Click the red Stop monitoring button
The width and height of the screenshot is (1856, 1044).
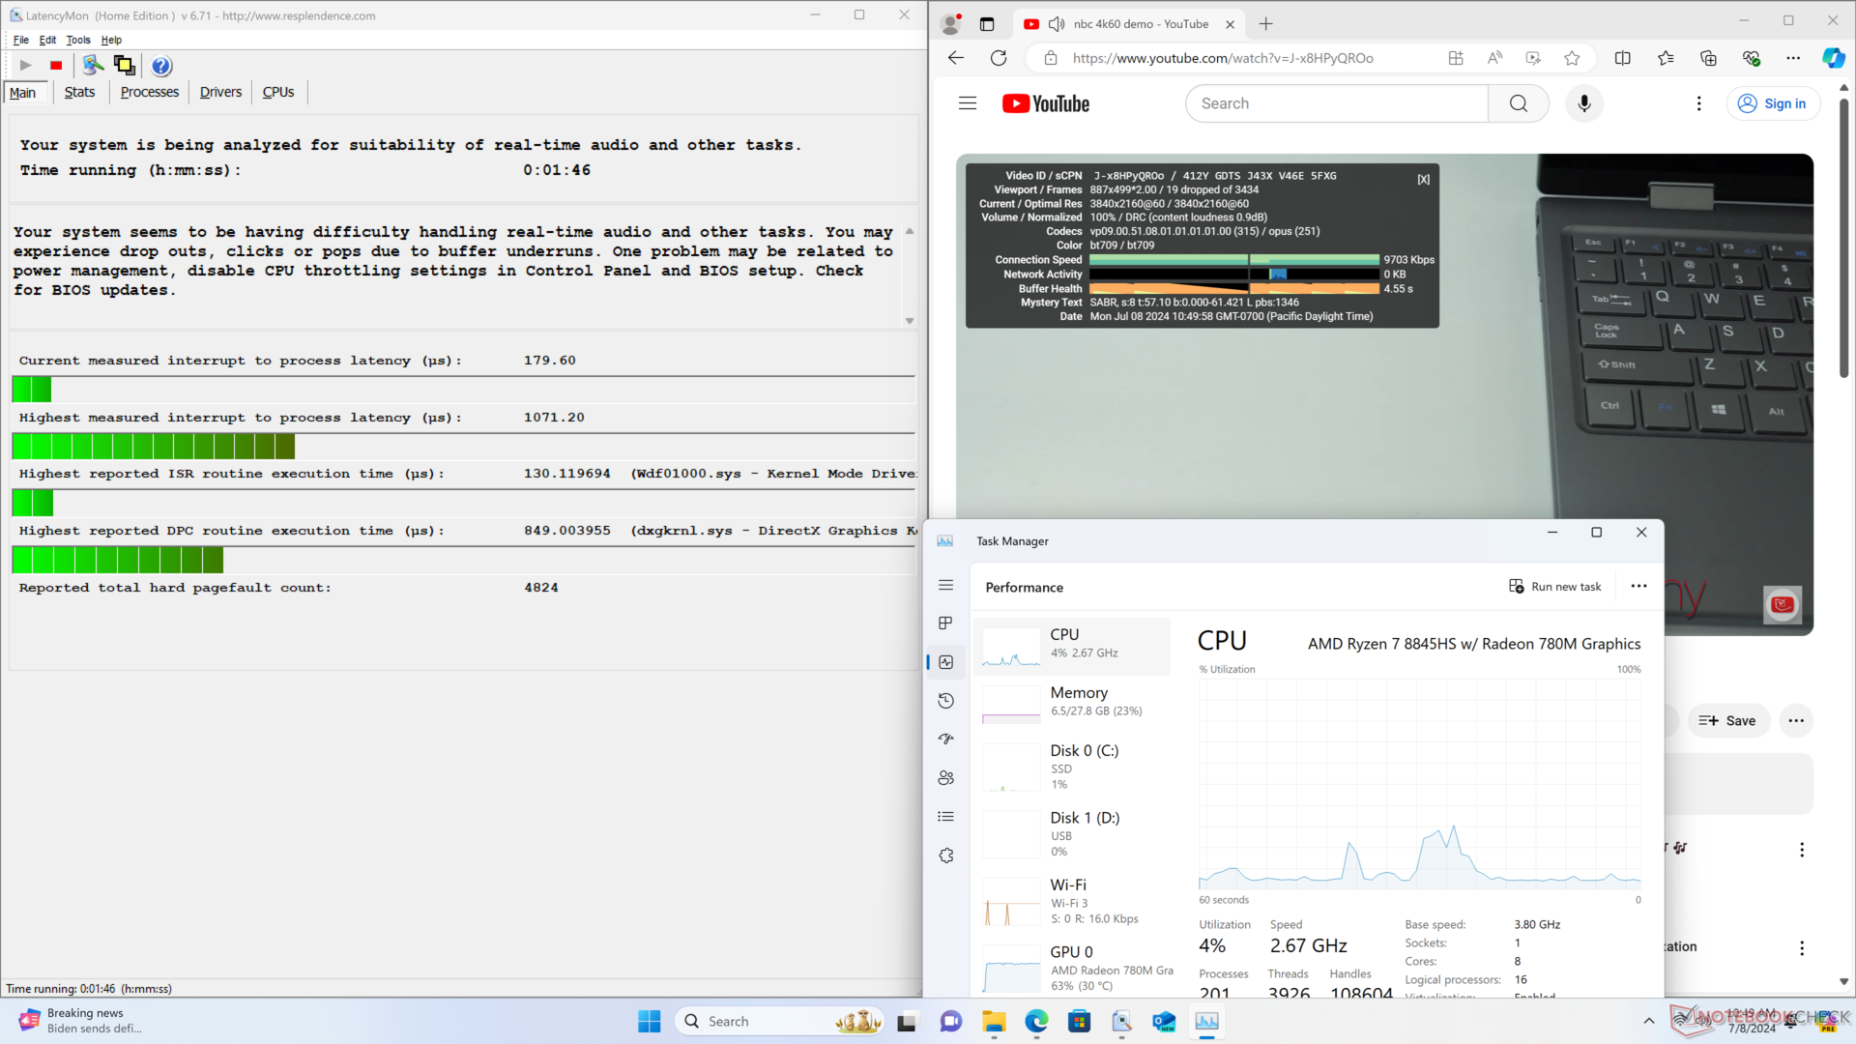[x=56, y=66]
